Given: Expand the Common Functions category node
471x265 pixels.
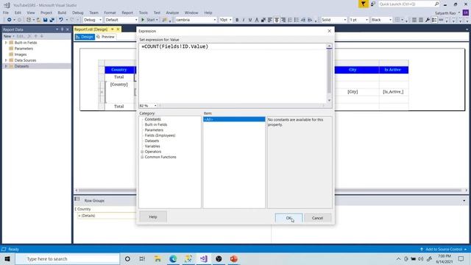Looking at the screenshot, I should [x=142, y=157].
